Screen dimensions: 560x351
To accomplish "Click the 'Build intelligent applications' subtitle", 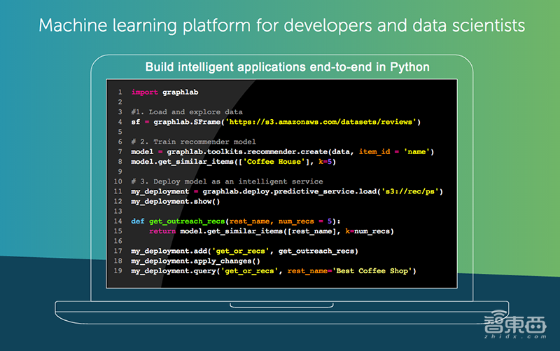I will pyautogui.click(x=287, y=67).
